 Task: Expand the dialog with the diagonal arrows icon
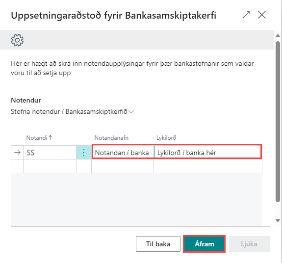pyautogui.click(x=246, y=15)
